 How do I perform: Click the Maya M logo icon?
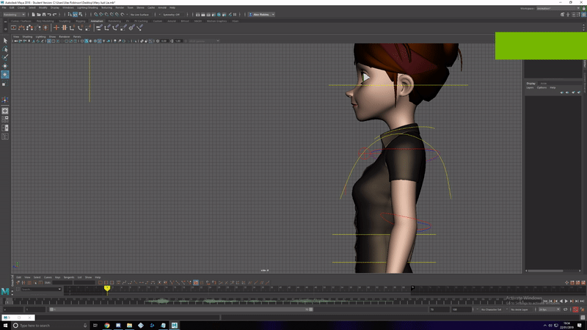[5, 291]
